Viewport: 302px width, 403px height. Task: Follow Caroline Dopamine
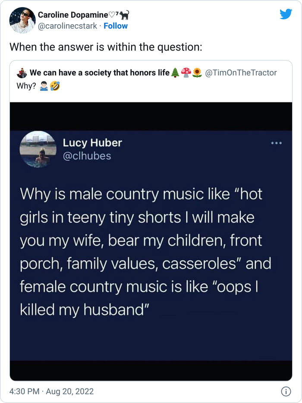click(116, 26)
